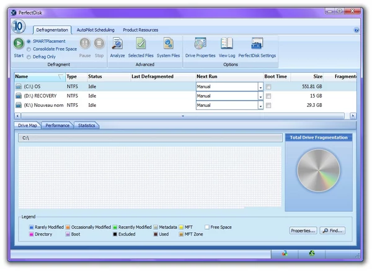Viewport: 372px width, 271px height.
Task: Toggle Boot Time checkbox for K:\ drive
Action: point(268,105)
